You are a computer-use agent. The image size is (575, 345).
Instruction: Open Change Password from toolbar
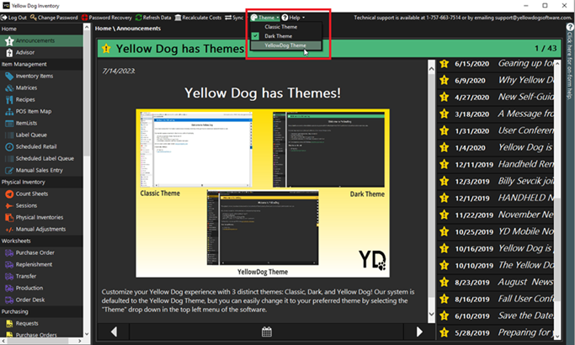coord(54,18)
